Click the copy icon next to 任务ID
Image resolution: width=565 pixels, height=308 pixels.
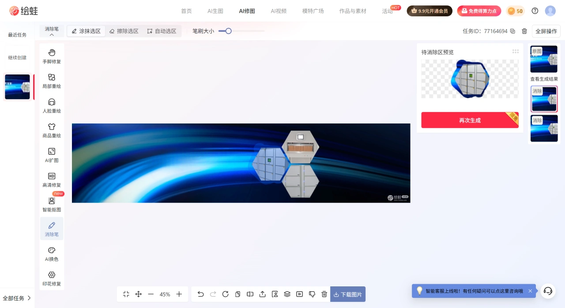(512, 31)
